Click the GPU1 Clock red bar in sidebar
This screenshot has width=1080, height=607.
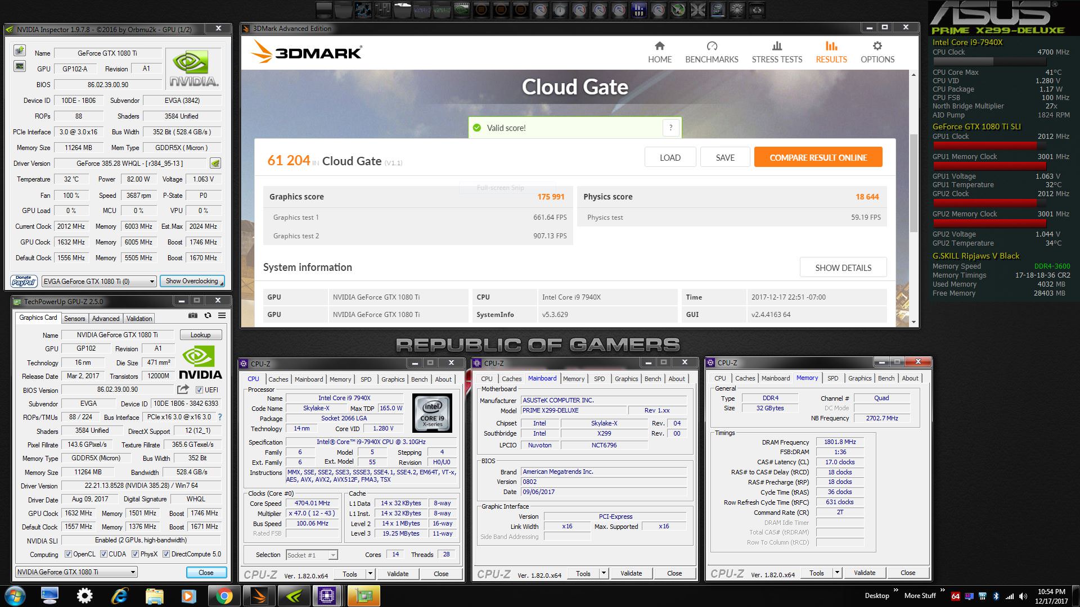point(984,146)
